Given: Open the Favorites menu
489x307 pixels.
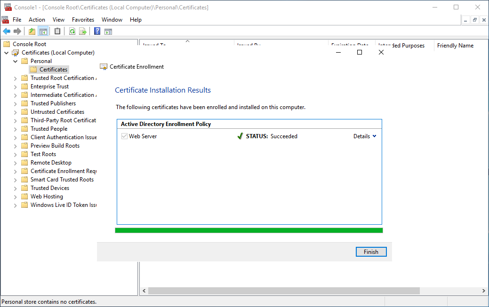Looking at the screenshot, I should pyautogui.click(x=83, y=20).
